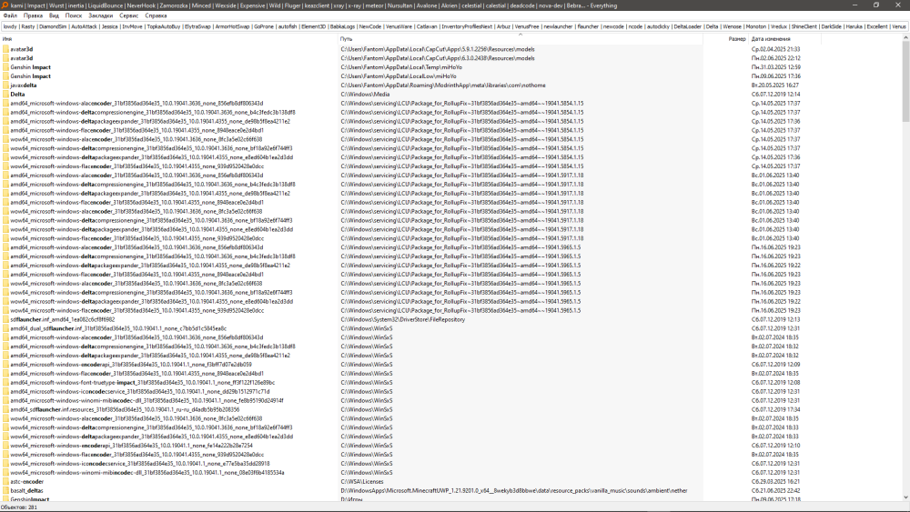
Task: Open the Файл menu
Action: (10, 15)
